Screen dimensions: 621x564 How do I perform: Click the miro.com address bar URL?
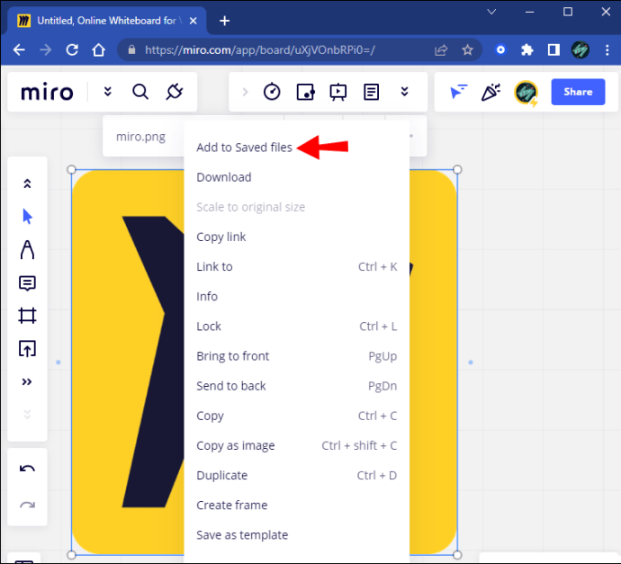[259, 49]
